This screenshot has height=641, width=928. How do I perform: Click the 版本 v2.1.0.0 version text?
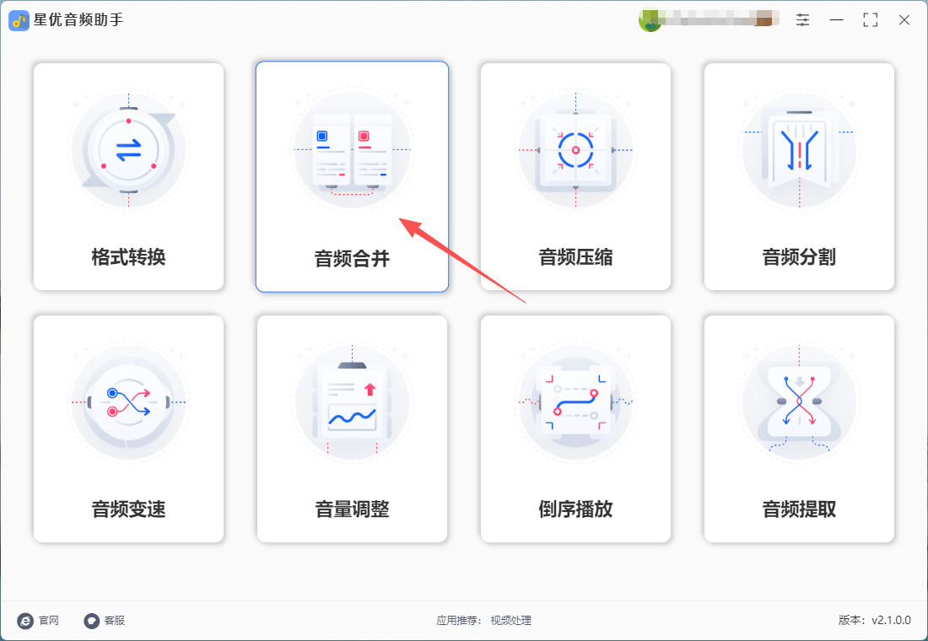pyautogui.click(x=875, y=620)
